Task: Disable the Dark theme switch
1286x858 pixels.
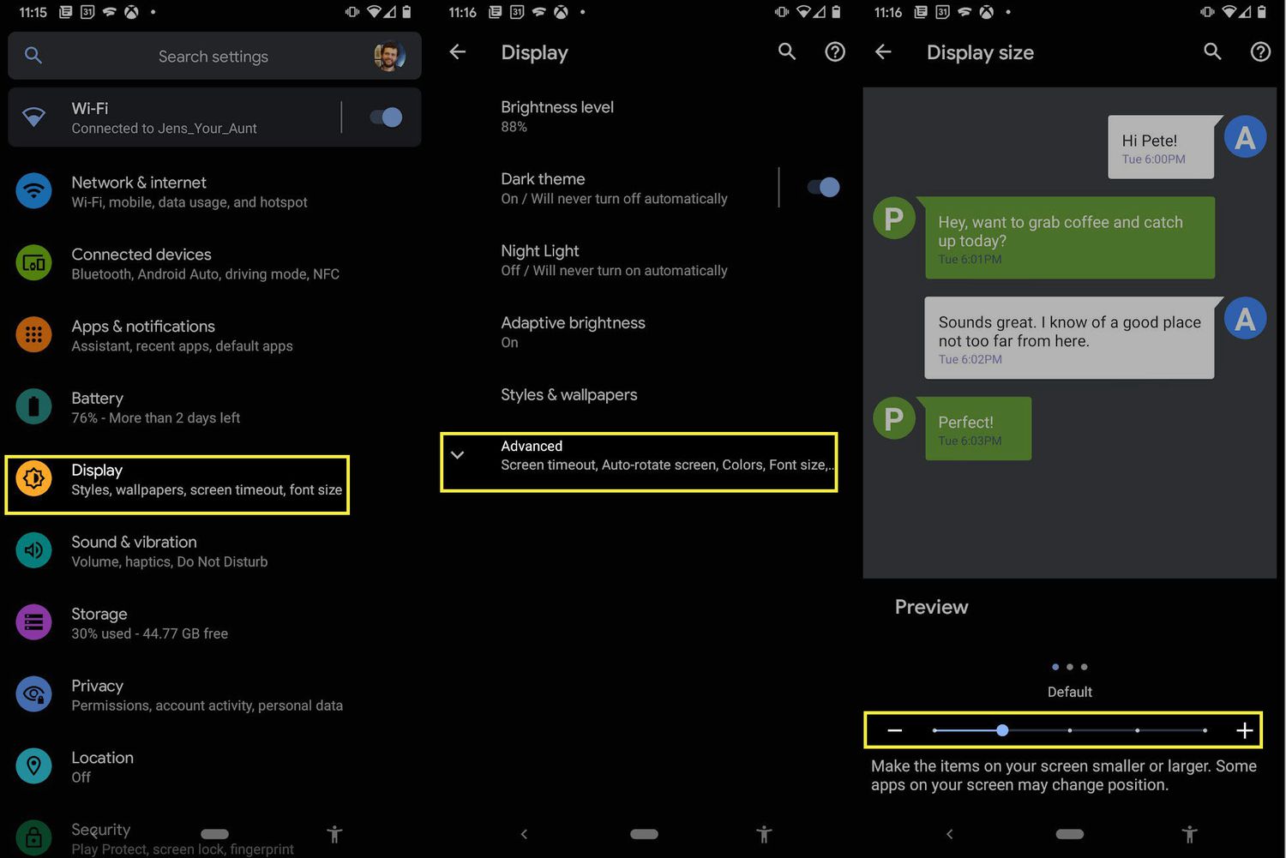Action: pos(821,187)
